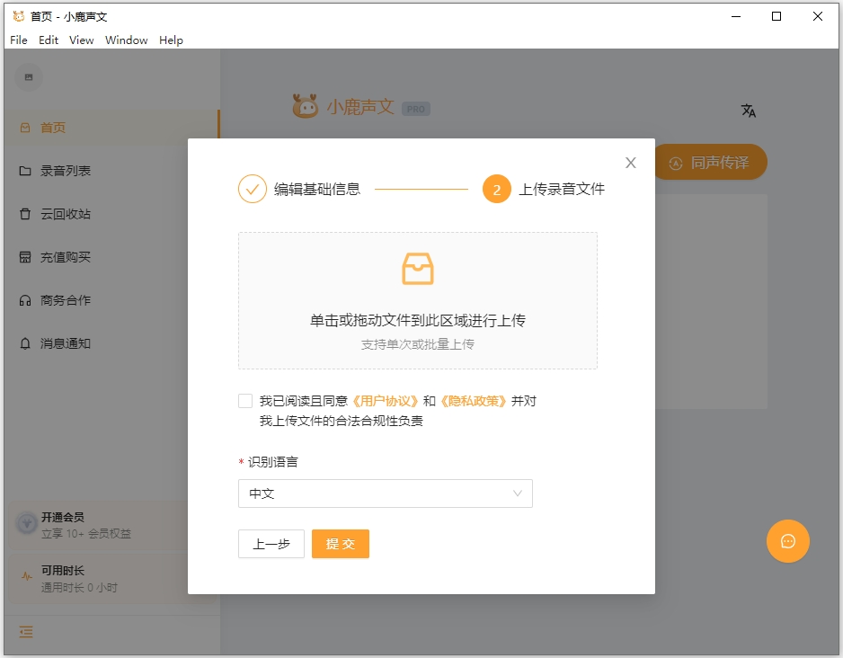
Task: Click step 2 上传录音文件 indicator circle
Action: pyautogui.click(x=497, y=189)
